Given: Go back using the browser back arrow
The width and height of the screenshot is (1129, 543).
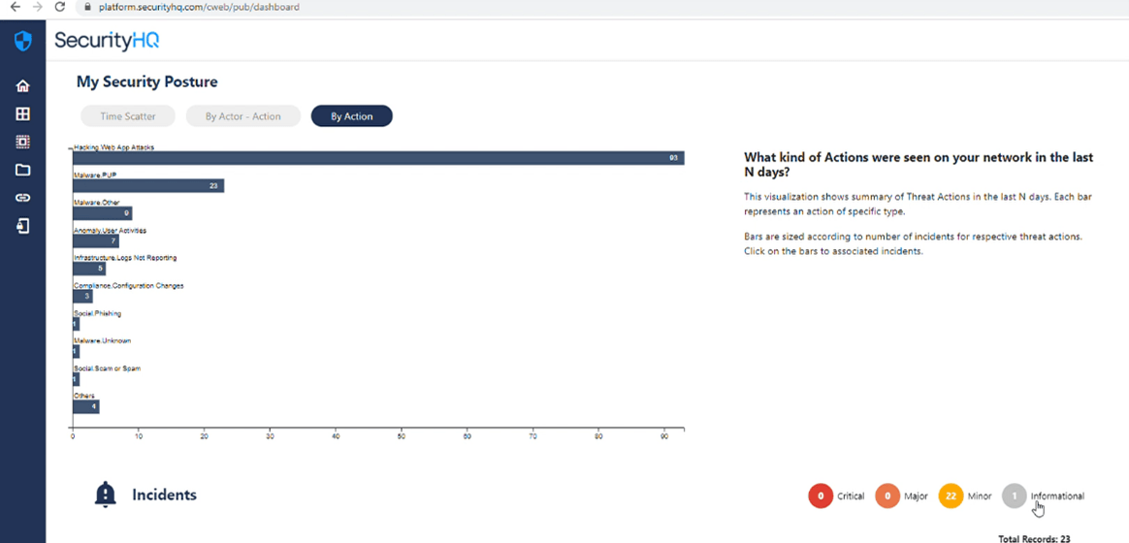Looking at the screenshot, I should pyautogui.click(x=14, y=7).
